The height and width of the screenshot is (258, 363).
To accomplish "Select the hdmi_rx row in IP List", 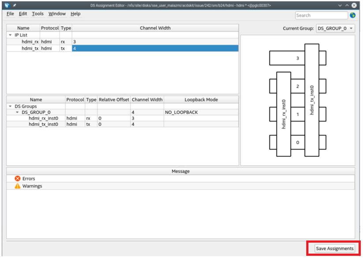I will (x=123, y=42).
